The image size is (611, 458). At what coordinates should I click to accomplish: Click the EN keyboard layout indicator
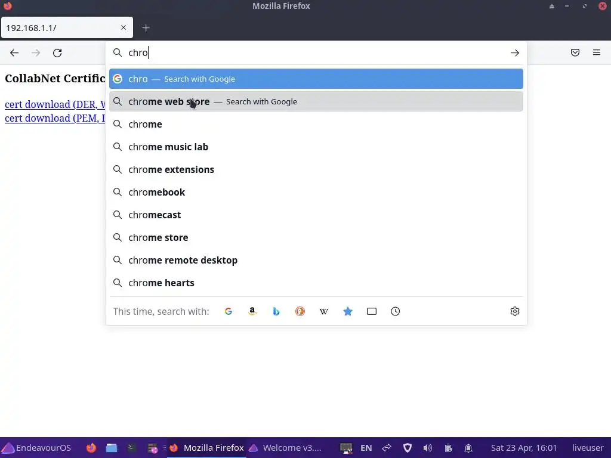[366, 448]
